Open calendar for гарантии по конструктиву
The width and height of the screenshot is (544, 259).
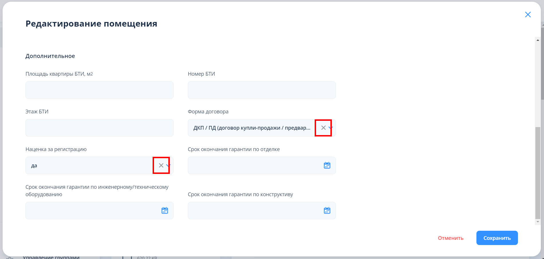327,210
